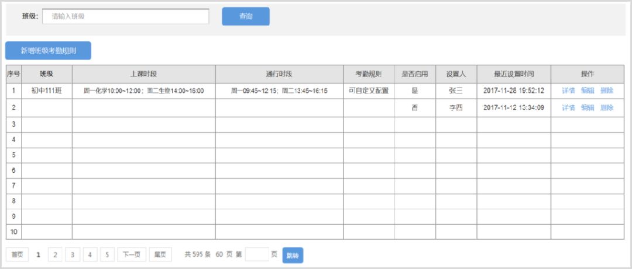Viewport: 632px width, 269px height.
Task: Click the 是 enabled value in row 1
Action: (x=415, y=91)
